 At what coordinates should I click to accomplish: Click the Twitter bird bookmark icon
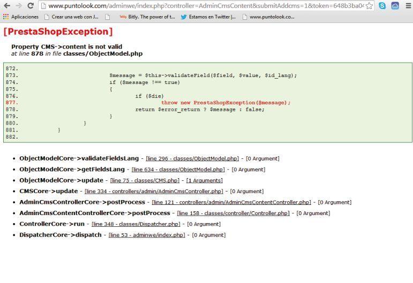[184, 17]
